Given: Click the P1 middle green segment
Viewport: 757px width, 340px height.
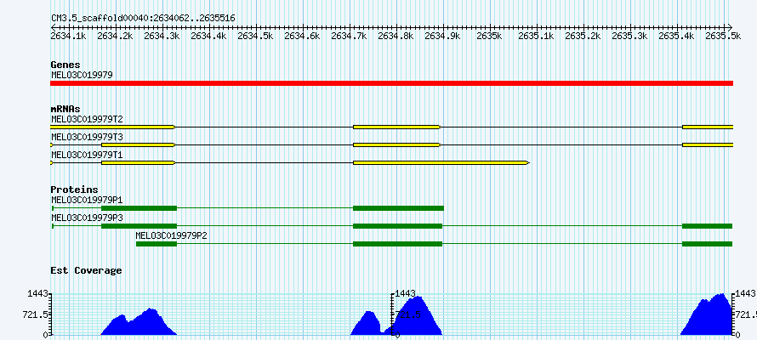Looking at the screenshot, I should pyautogui.click(x=398, y=208).
